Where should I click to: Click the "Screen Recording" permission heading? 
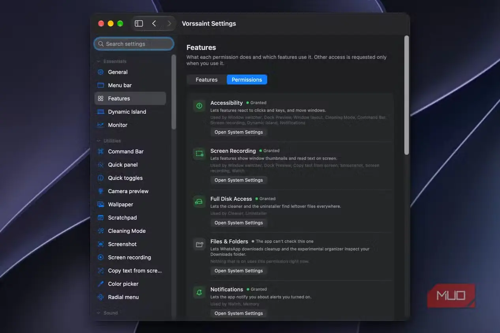click(x=233, y=151)
